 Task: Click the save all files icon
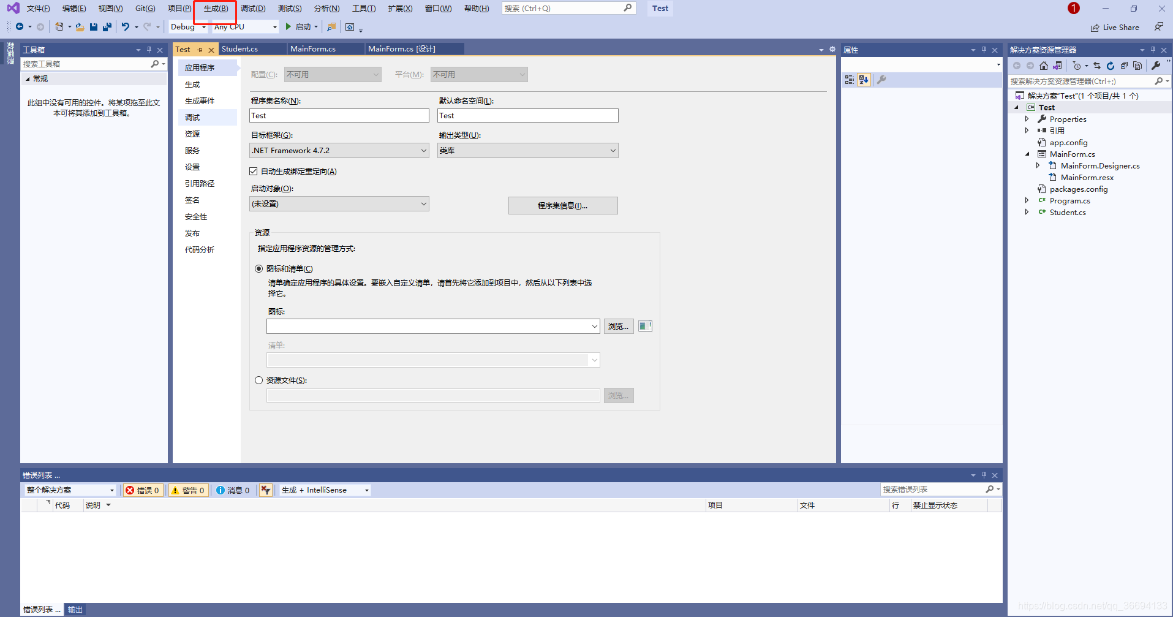tap(107, 26)
